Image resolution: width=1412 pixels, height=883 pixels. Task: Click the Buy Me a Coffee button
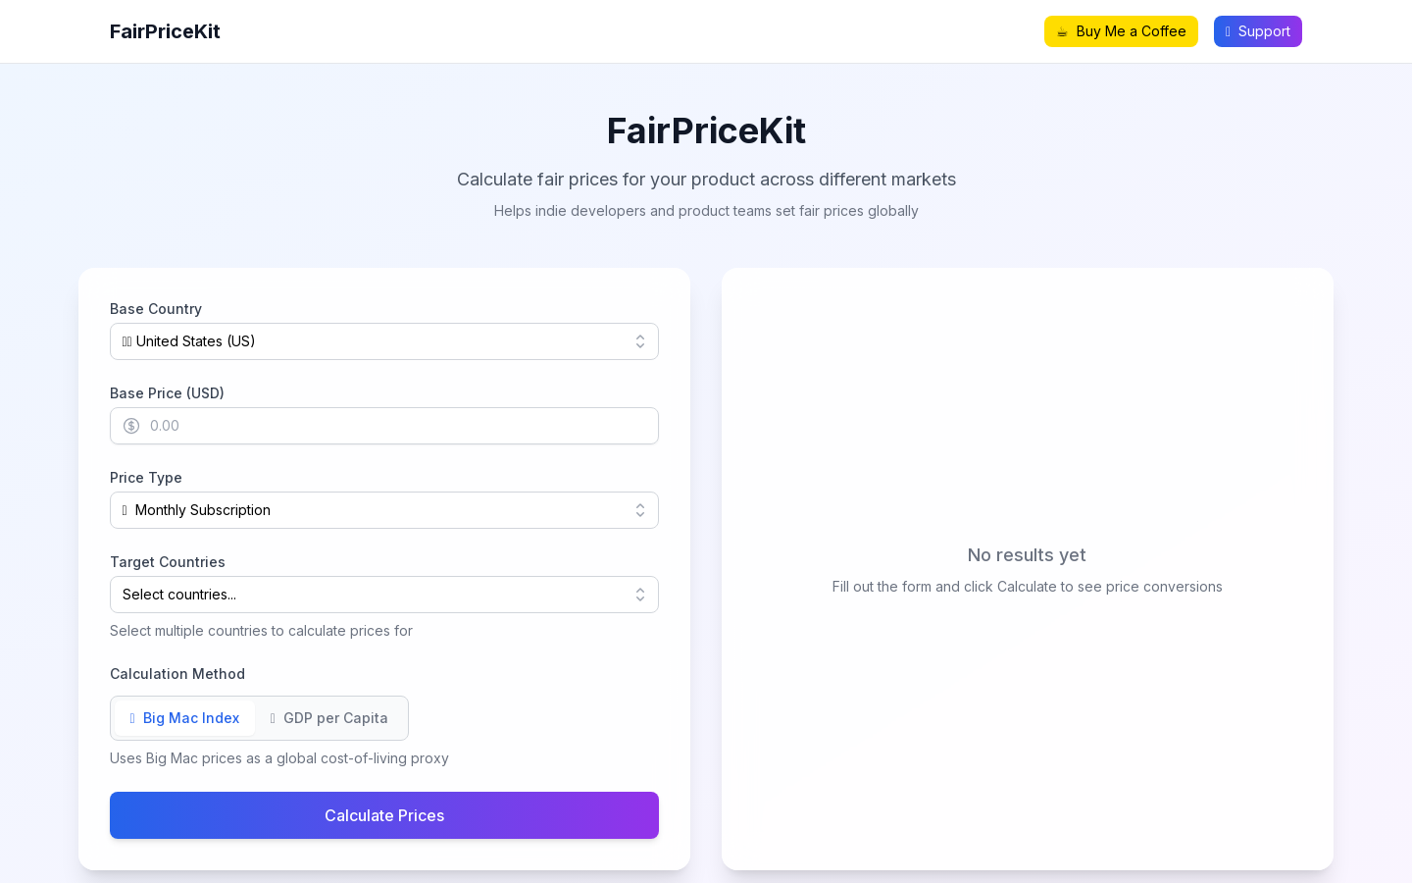1121,31
